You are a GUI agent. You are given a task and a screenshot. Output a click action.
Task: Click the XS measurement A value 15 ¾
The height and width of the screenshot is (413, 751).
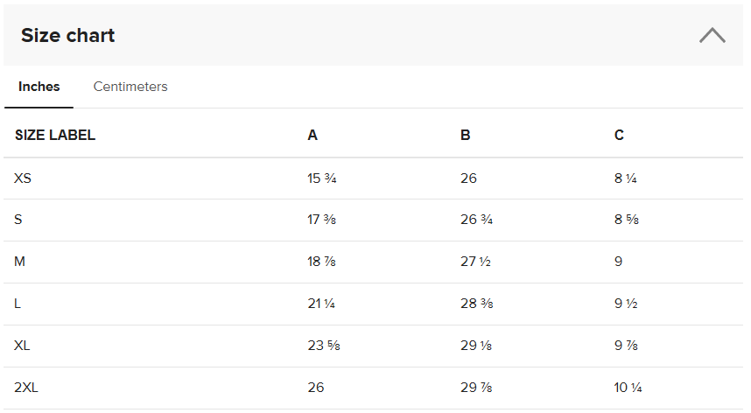[x=322, y=178]
